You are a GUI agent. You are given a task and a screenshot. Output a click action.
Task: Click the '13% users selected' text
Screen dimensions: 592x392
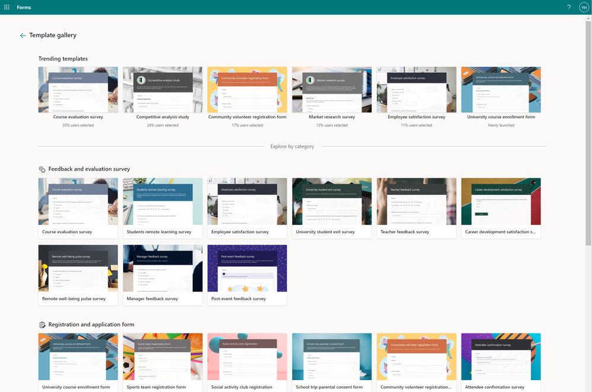[x=332, y=126]
